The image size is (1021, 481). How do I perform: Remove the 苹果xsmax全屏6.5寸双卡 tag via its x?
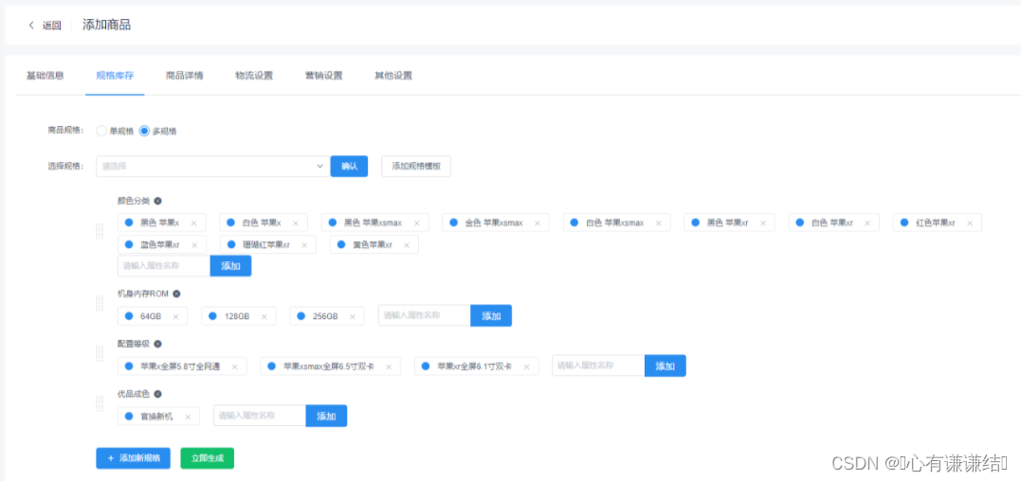[x=389, y=366]
